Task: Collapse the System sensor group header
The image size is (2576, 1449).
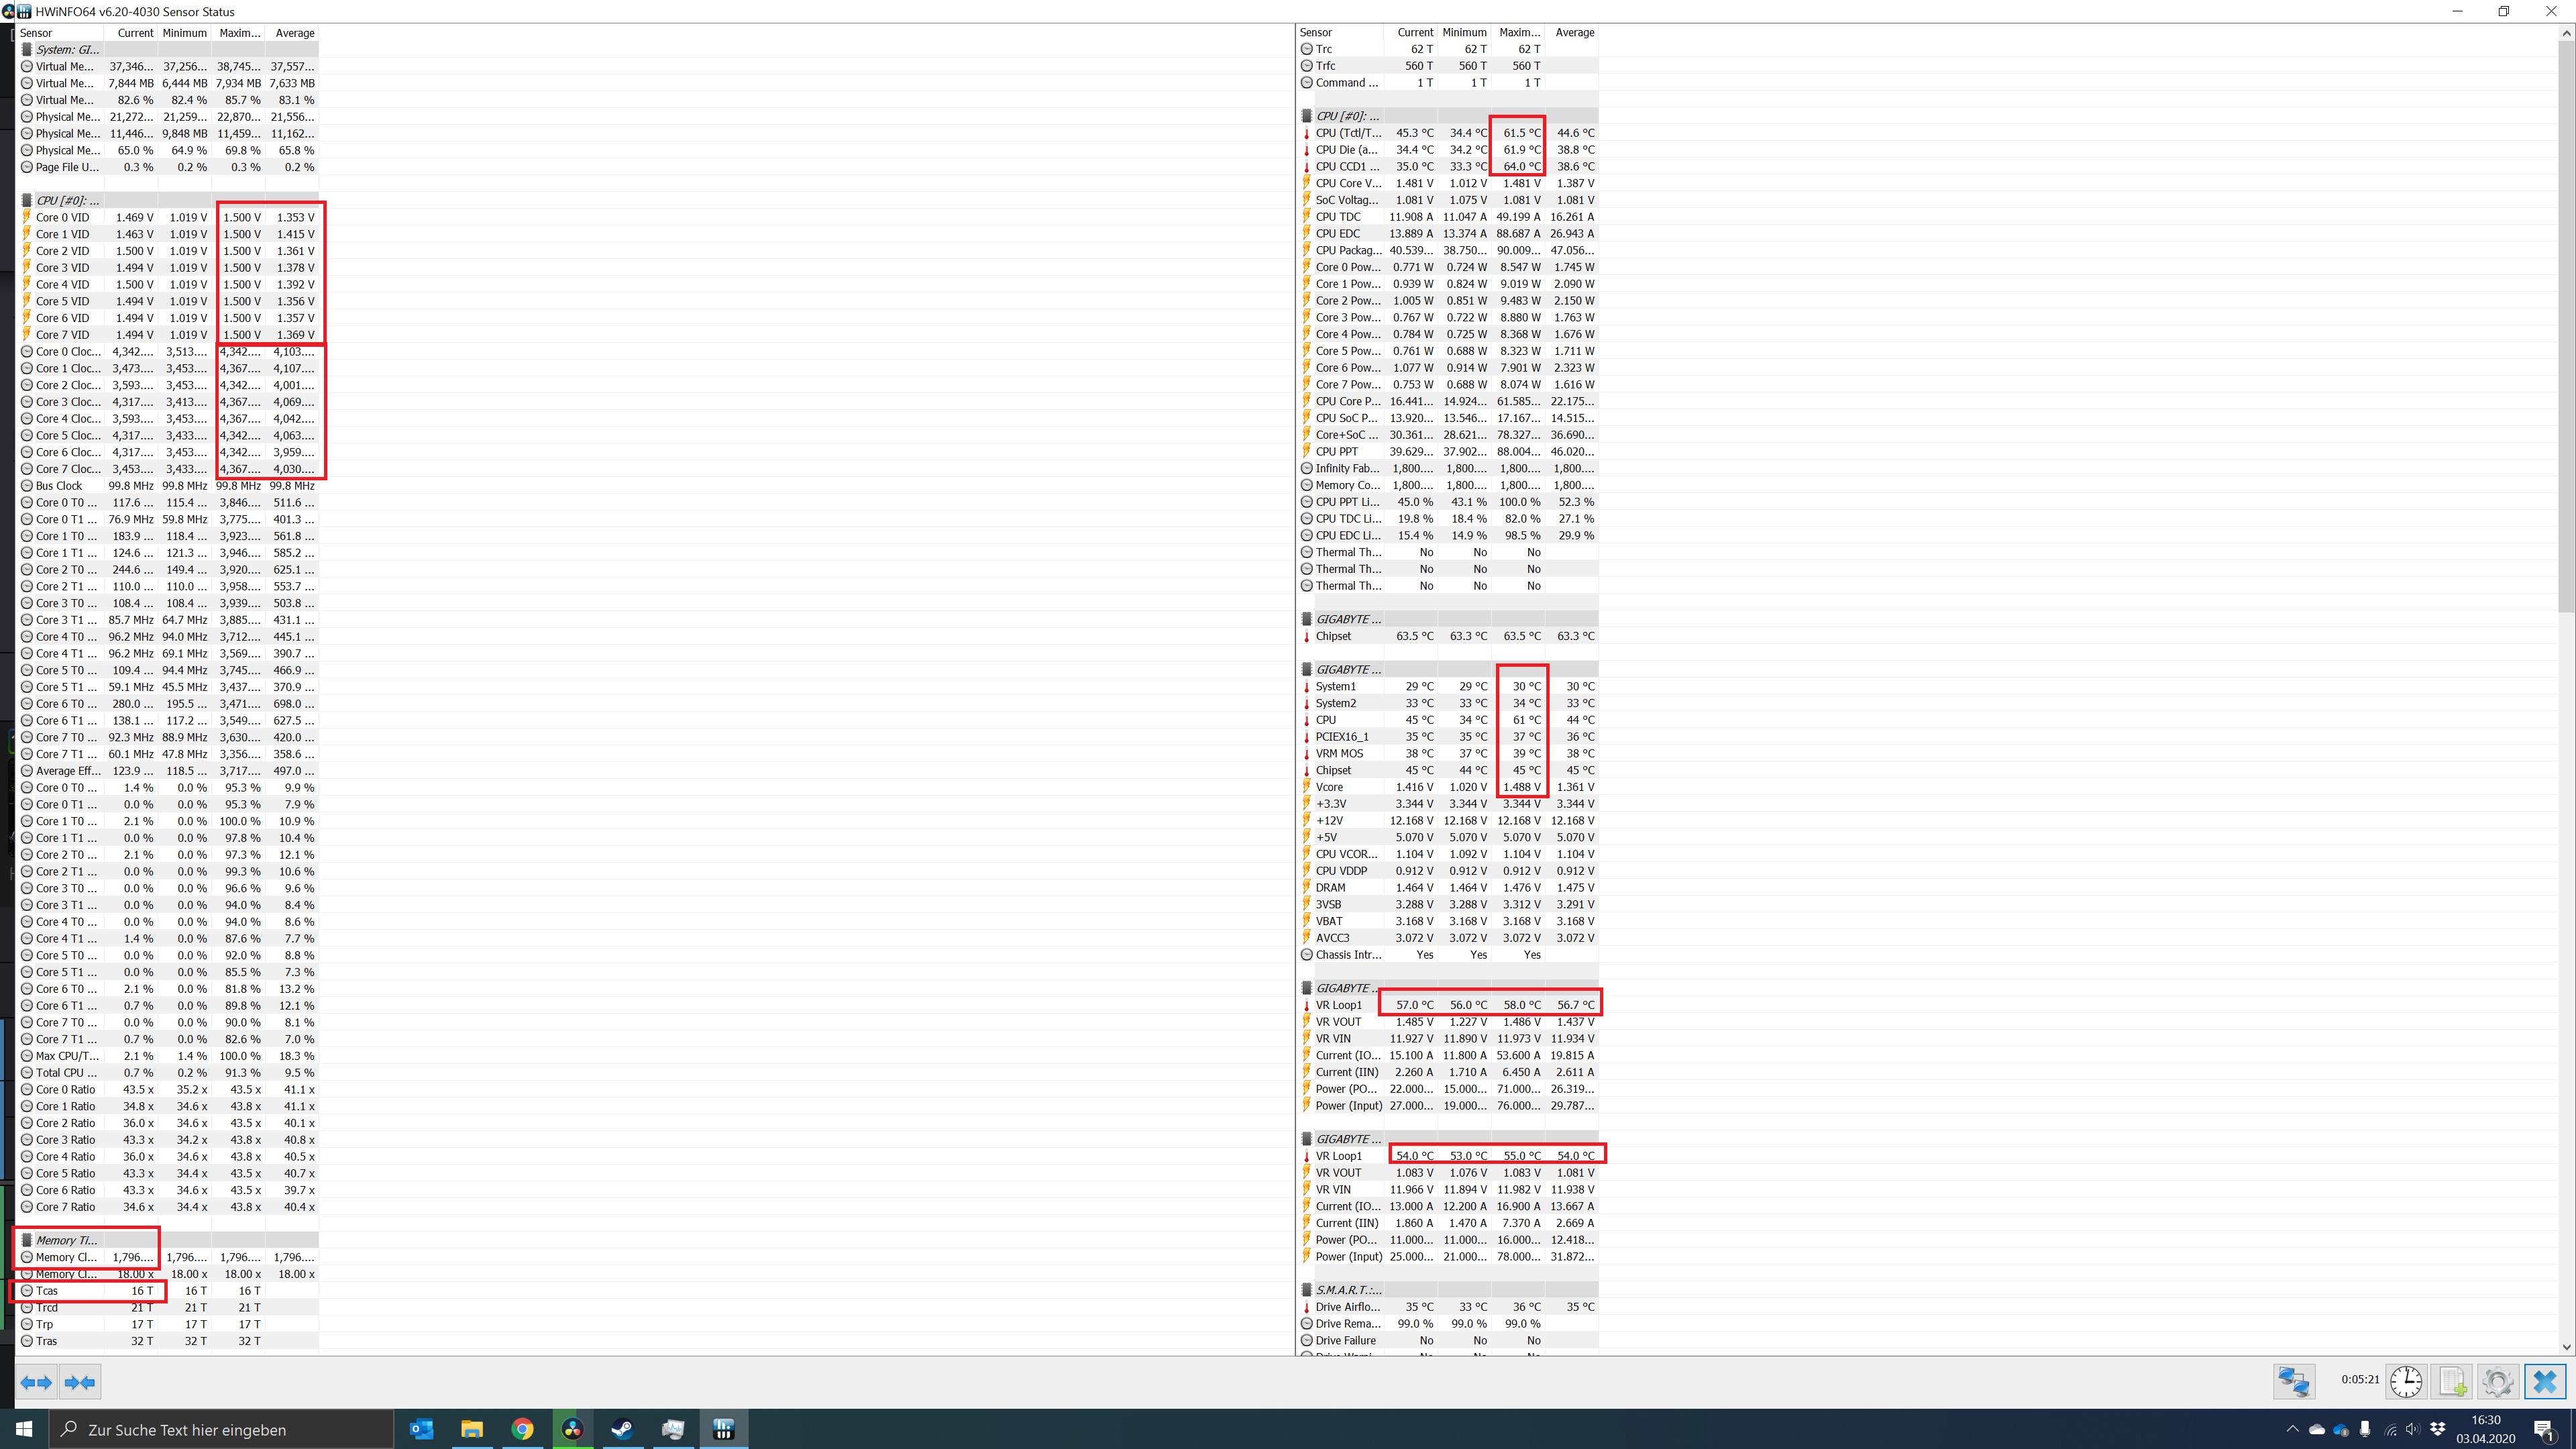Action: point(66,49)
